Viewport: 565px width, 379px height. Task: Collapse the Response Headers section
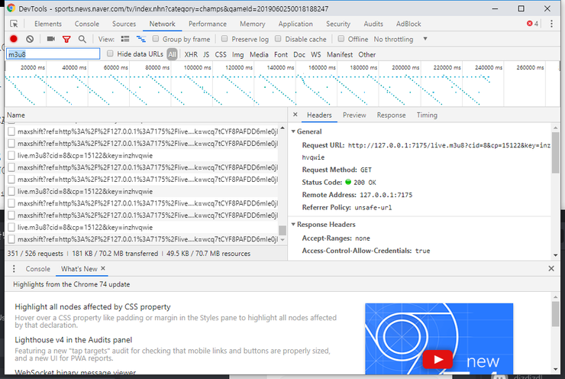click(x=293, y=225)
